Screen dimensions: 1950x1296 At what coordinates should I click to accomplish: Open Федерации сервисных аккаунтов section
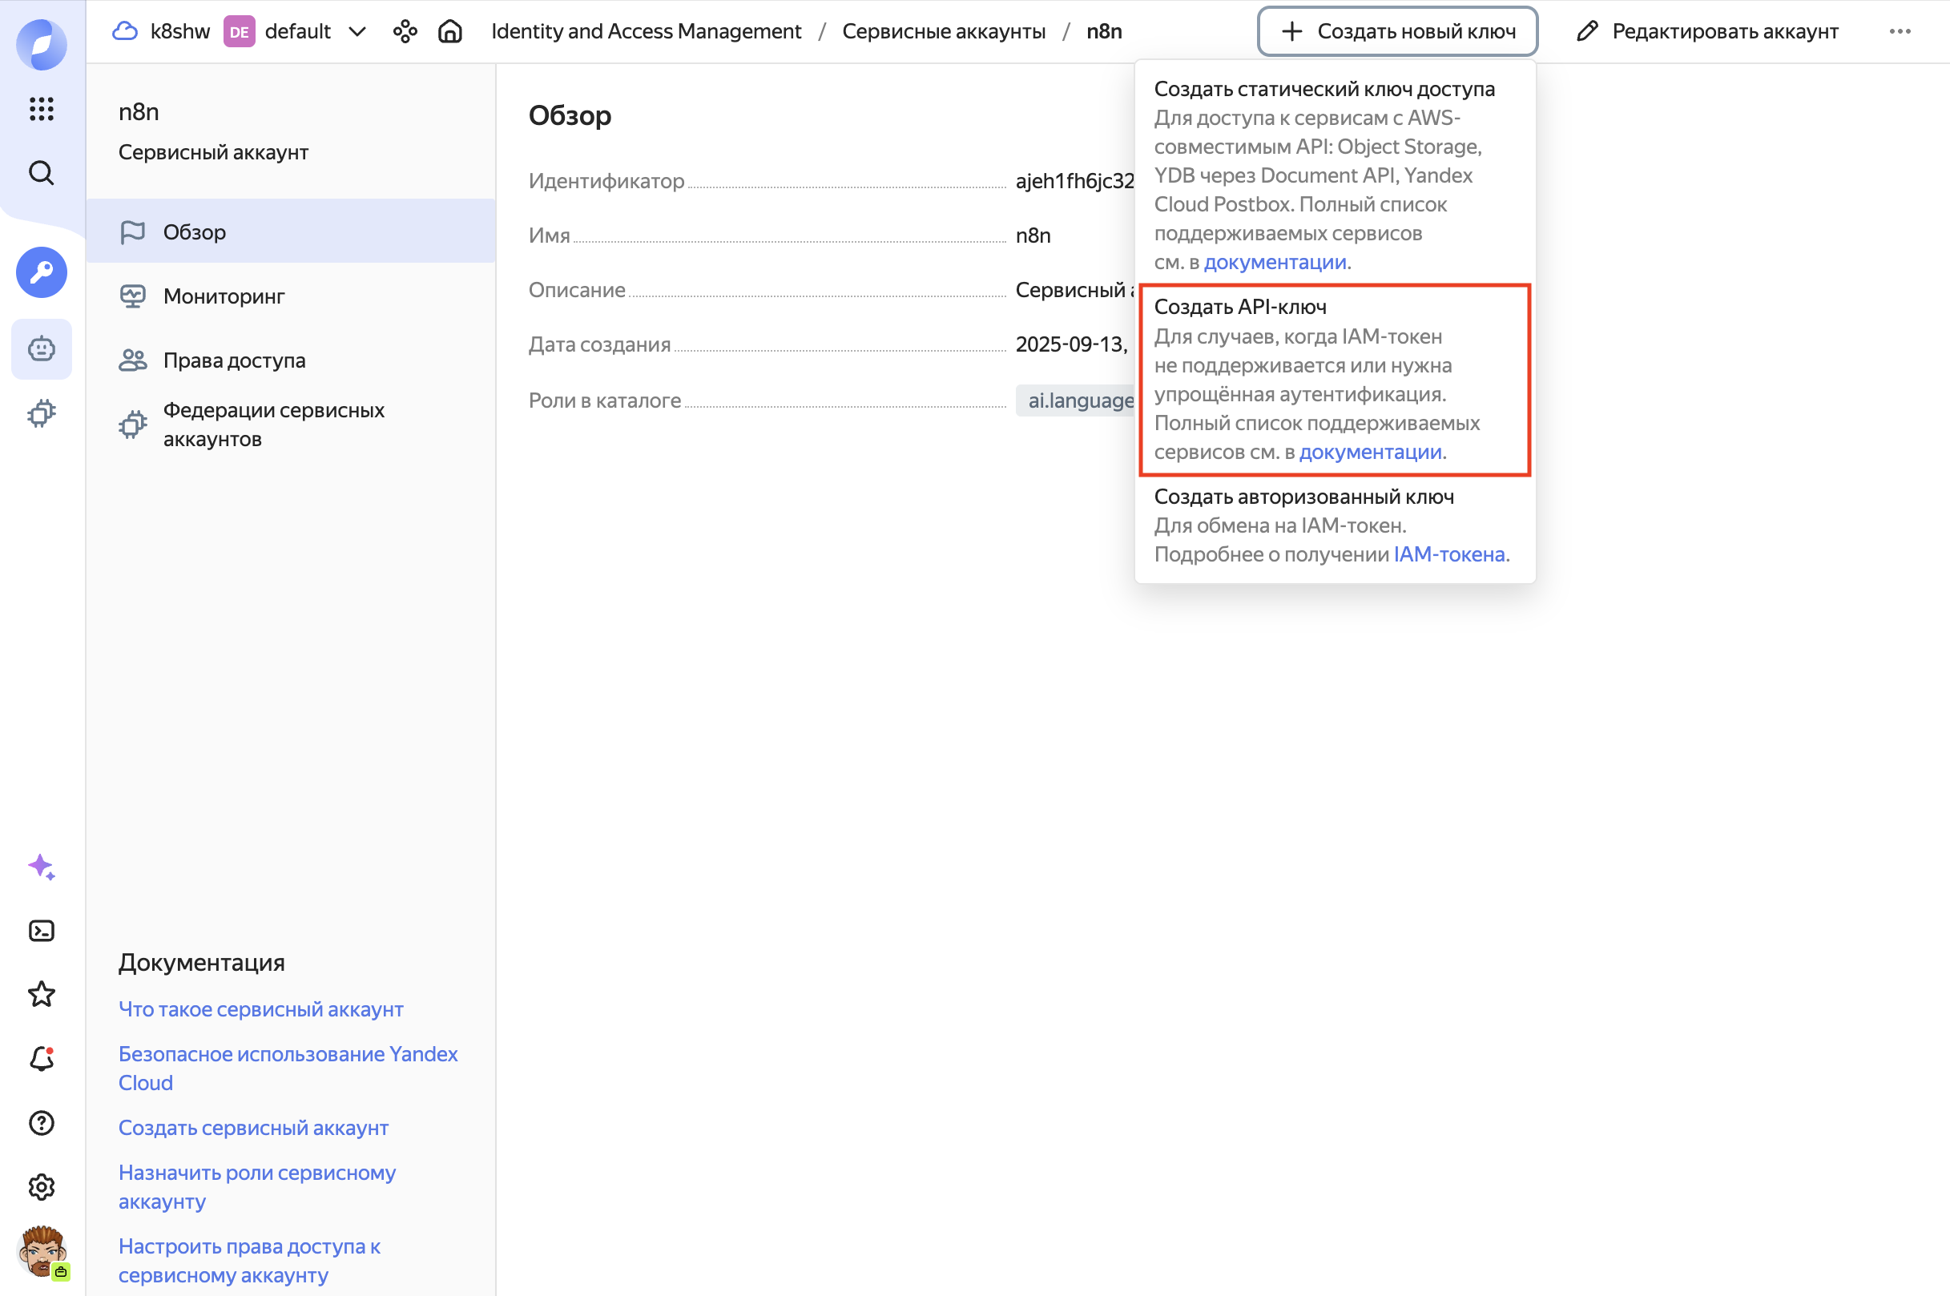tap(291, 424)
